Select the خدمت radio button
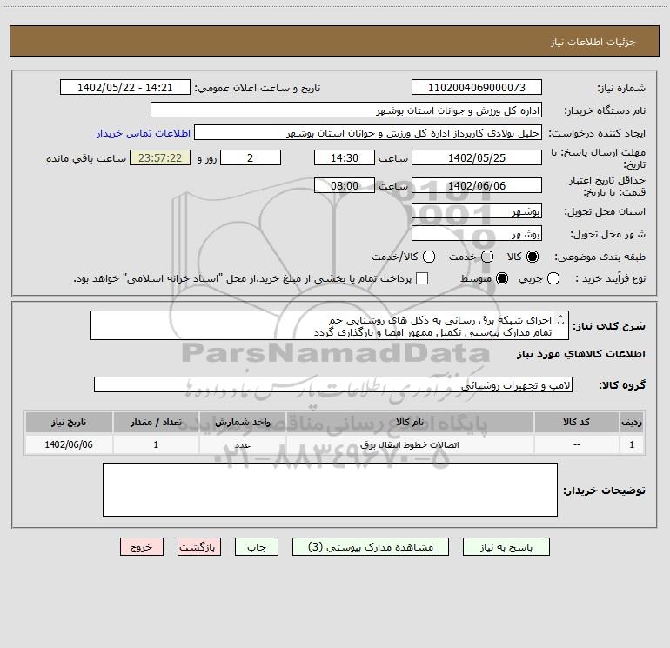This screenshot has height=648, width=670. click(x=487, y=257)
